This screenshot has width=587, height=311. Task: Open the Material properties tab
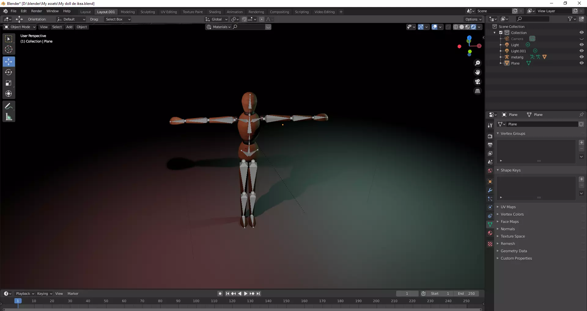point(490,233)
